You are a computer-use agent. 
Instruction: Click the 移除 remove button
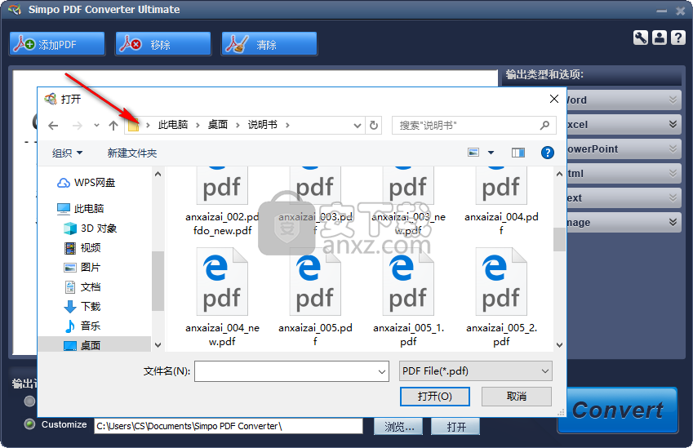click(x=163, y=44)
